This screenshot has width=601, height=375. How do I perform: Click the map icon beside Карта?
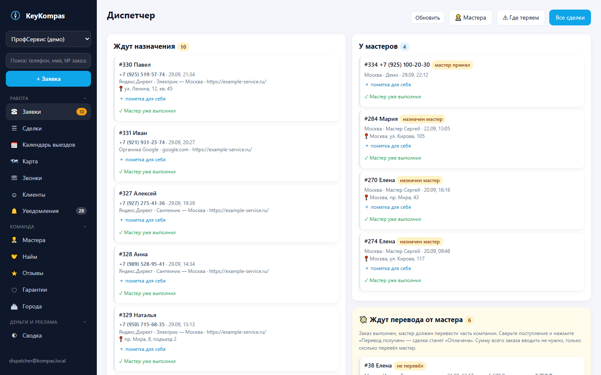click(14, 161)
